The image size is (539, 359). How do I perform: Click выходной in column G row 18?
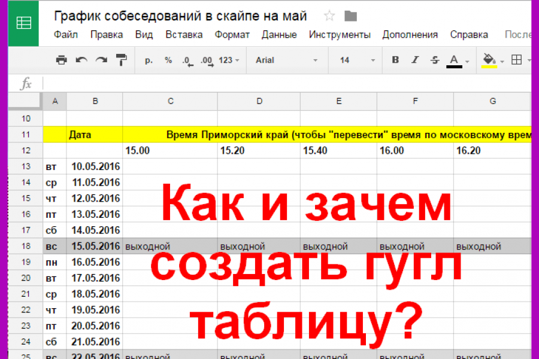click(x=493, y=246)
